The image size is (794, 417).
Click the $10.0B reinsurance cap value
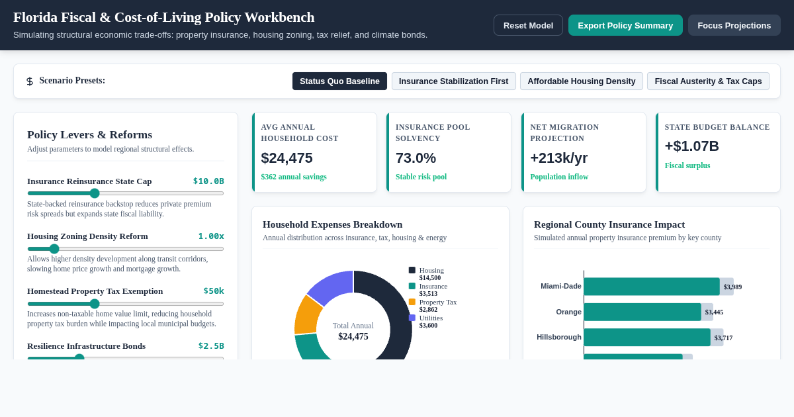[x=208, y=181]
